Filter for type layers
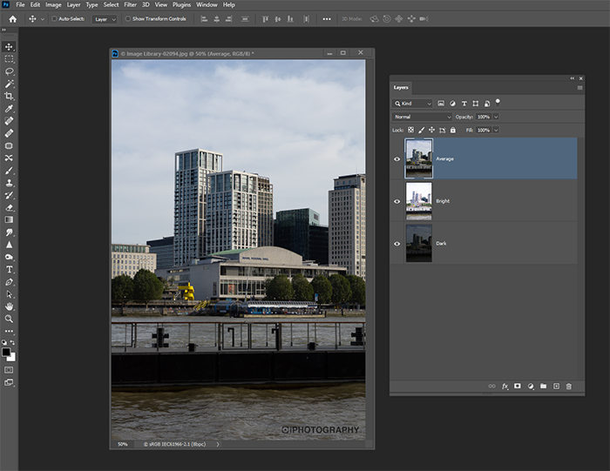 point(464,104)
